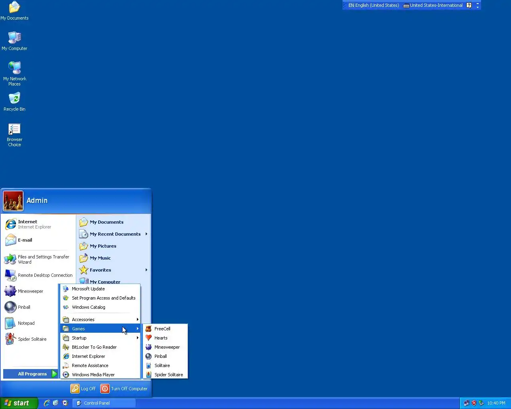
Task: Launch Spider Solitaire from Games submenu
Action: [x=165, y=375]
